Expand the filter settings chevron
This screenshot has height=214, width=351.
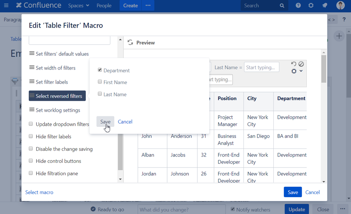point(301,71)
